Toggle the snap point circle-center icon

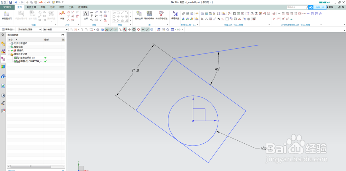click(134, 29)
